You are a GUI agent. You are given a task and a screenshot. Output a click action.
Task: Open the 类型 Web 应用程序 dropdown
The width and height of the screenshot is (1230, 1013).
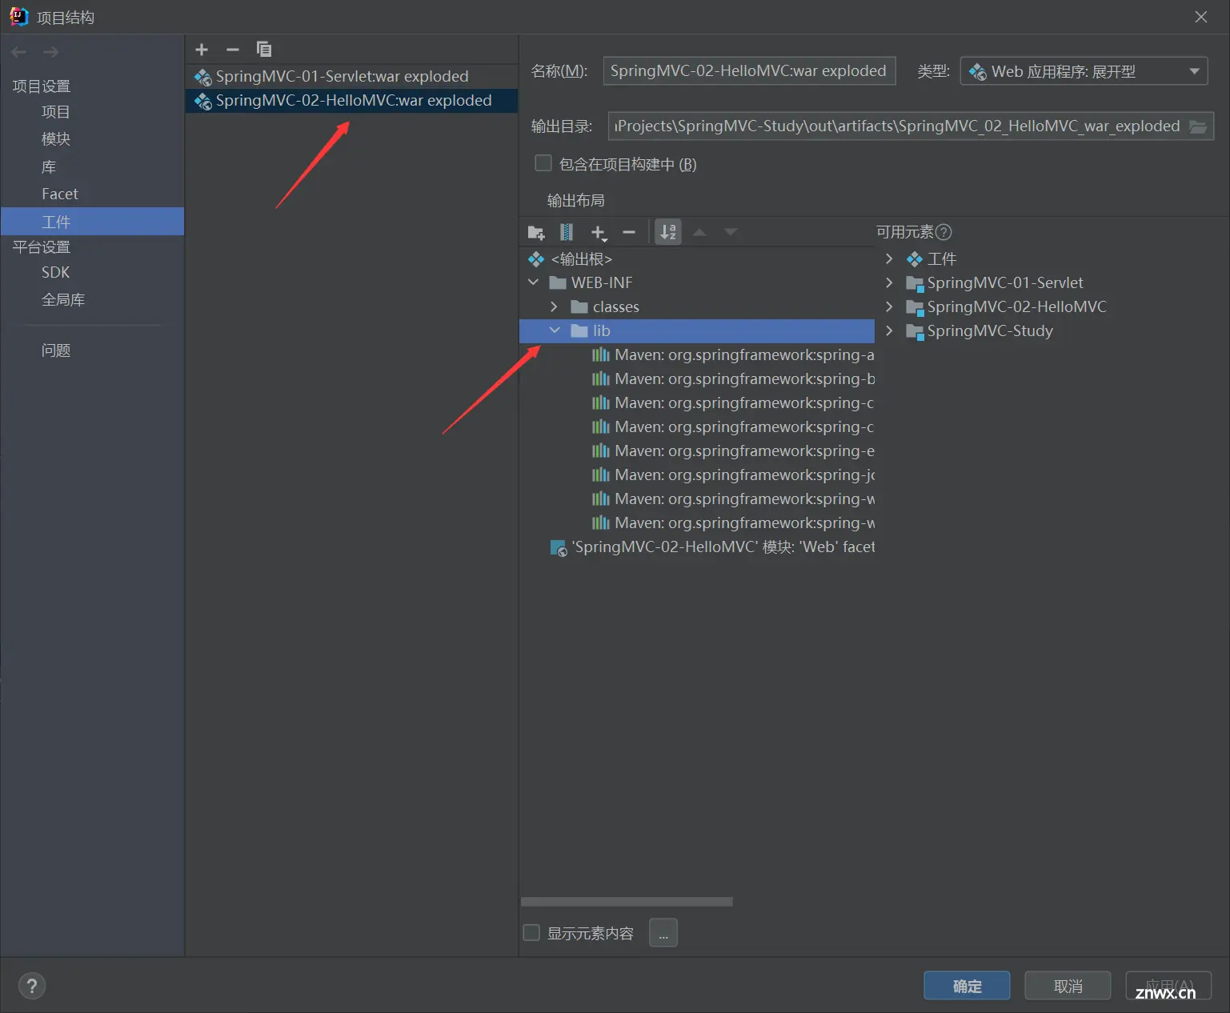(x=1084, y=71)
